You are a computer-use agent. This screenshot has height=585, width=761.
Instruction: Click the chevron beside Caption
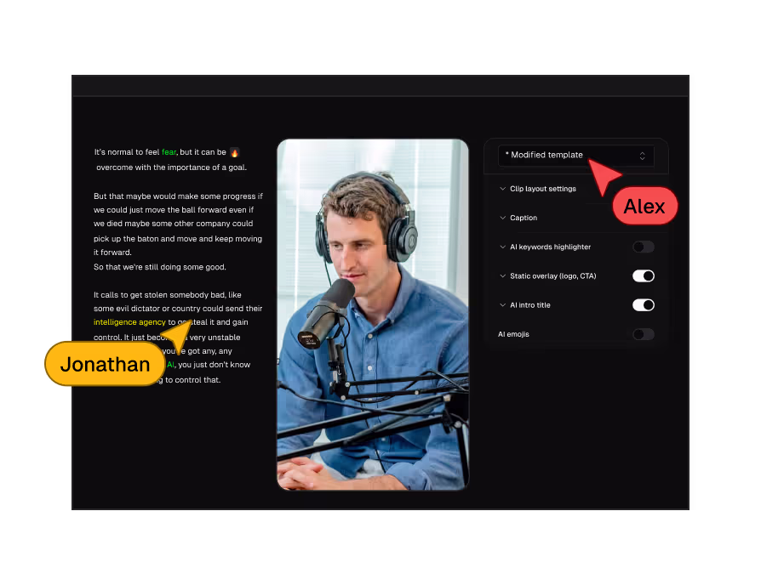503,218
